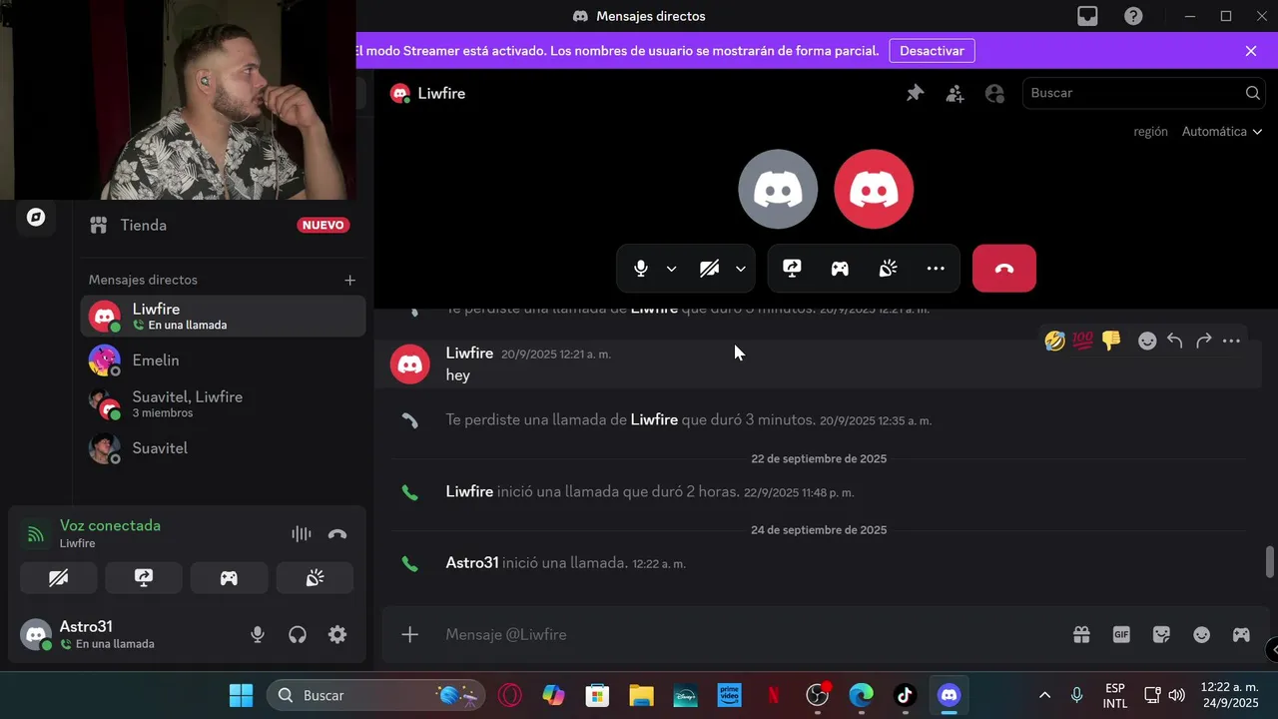1278x719 pixels.
Task: Deafen with headphones icon
Action: coord(298,634)
